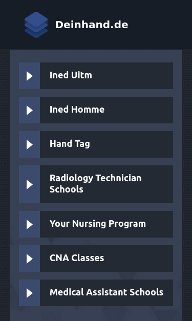
Task: Go to the Hand Tag link
Action: click(x=70, y=144)
